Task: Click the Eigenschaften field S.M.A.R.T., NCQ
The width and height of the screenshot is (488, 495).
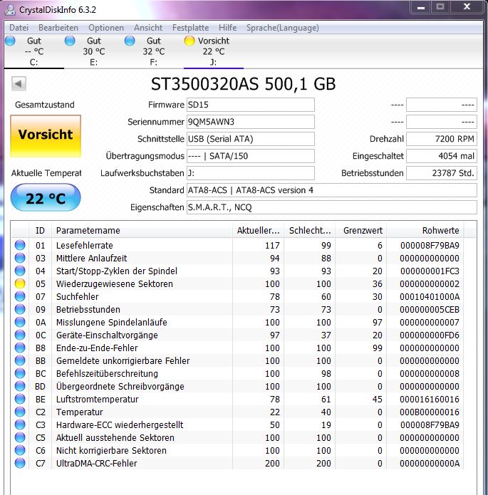Action: (x=332, y=207)
